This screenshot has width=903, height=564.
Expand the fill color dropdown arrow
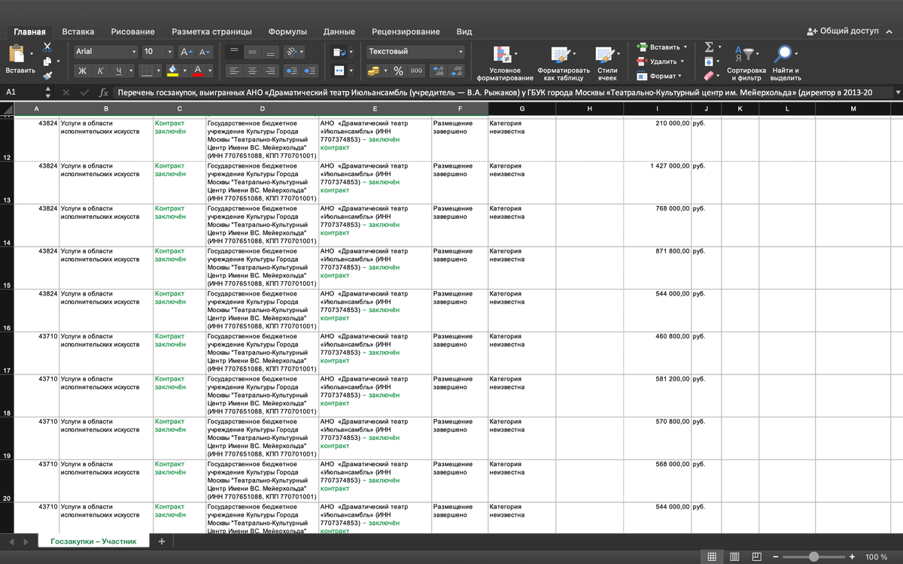[185, 71]
